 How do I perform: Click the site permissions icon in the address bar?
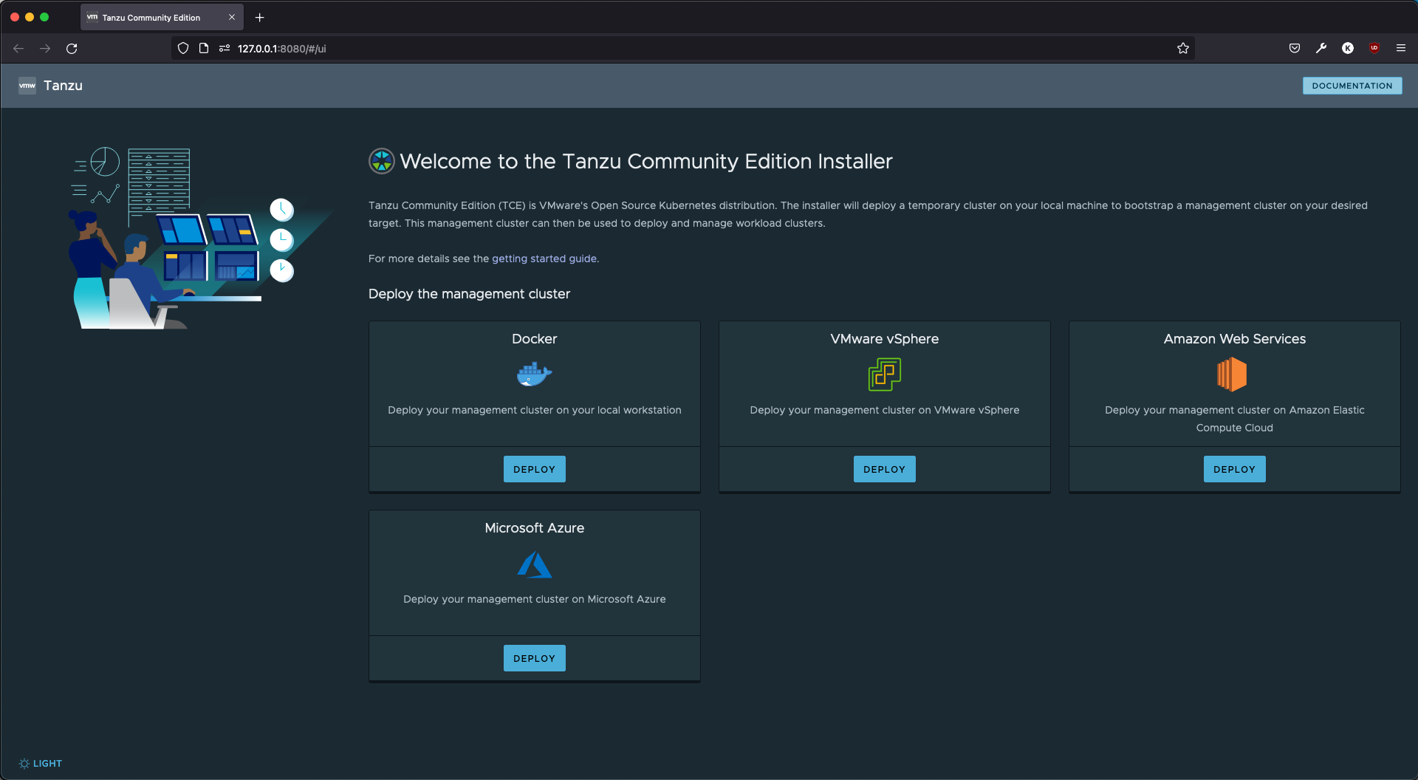(x=225, y=49)
